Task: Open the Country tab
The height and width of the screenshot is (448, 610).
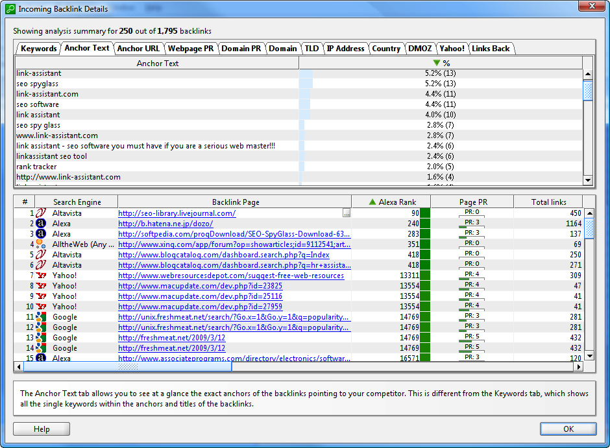Action: pyautogui.click(x=386, y=49)
